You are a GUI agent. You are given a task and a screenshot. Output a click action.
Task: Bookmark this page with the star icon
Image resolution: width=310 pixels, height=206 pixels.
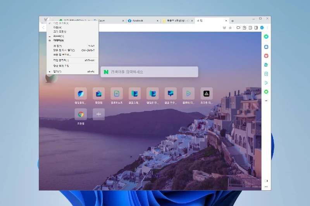click(230, 28)
